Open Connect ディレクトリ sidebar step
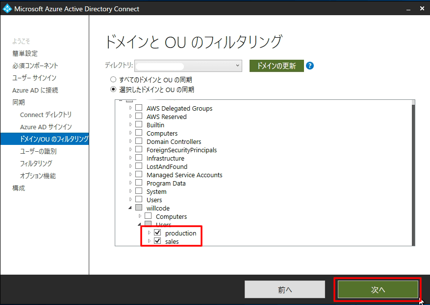This screenshot has height=305, width=430. [x=46, y=115]
